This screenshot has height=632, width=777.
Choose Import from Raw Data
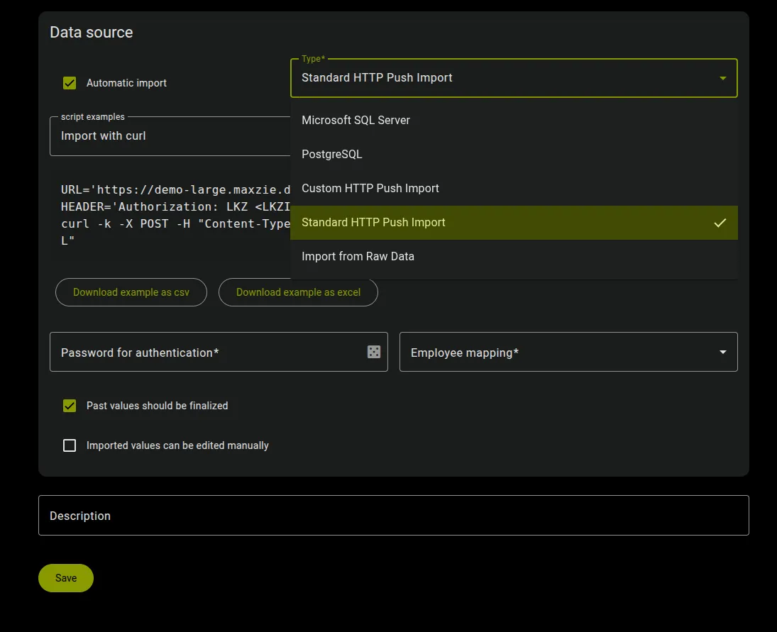[358, 256]
